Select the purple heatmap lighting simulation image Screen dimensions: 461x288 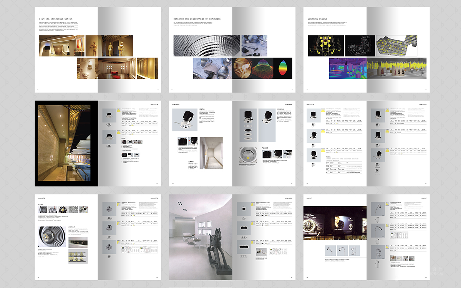pos(347,68)
